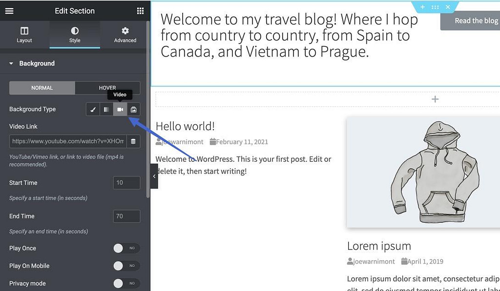The image size is (500, 291).
Task: Open dynamic tags for the Video Link
Action: pos(133,141)
